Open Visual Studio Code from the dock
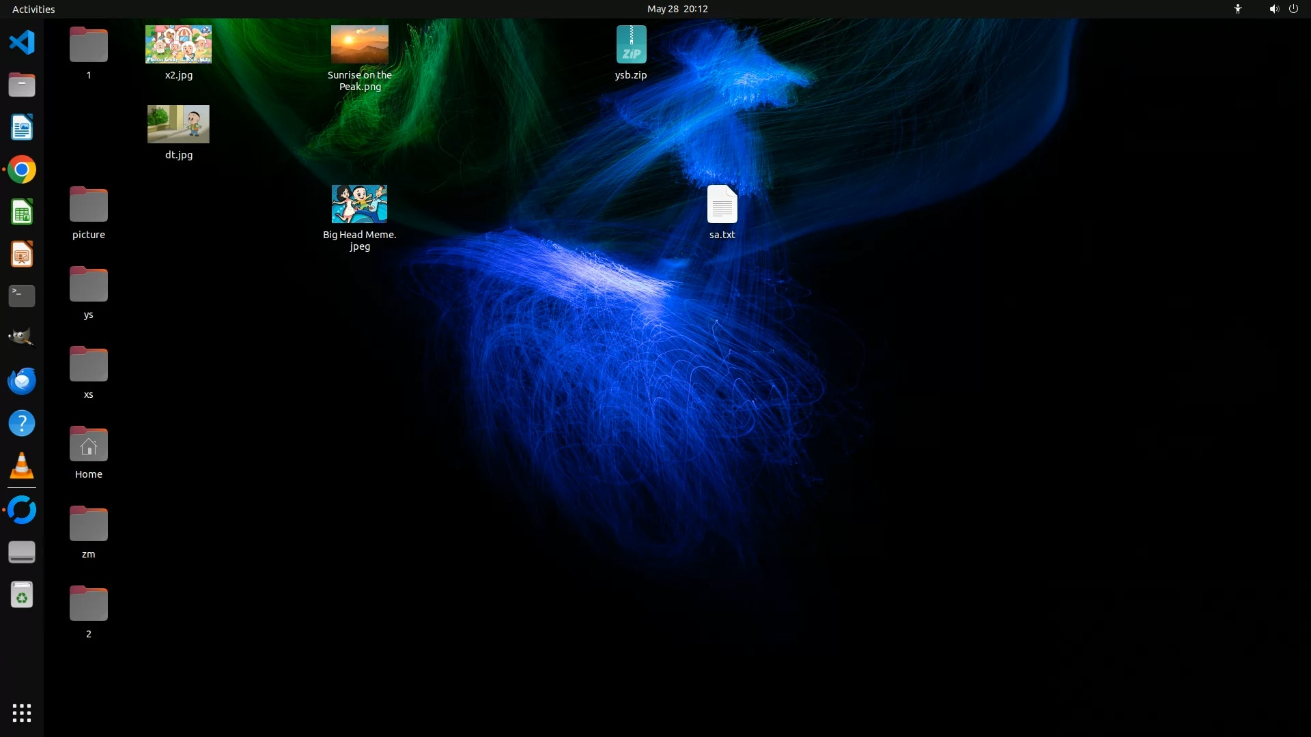The image size is (1311, 737). point(22,43)
